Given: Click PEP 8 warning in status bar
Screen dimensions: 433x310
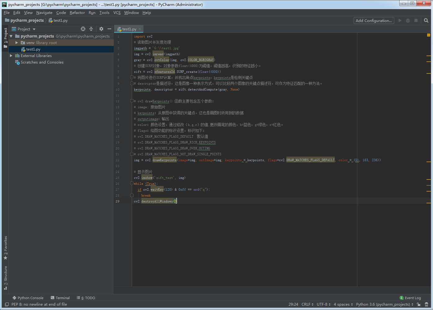Looking at the screenshot, I should (39, 304).
